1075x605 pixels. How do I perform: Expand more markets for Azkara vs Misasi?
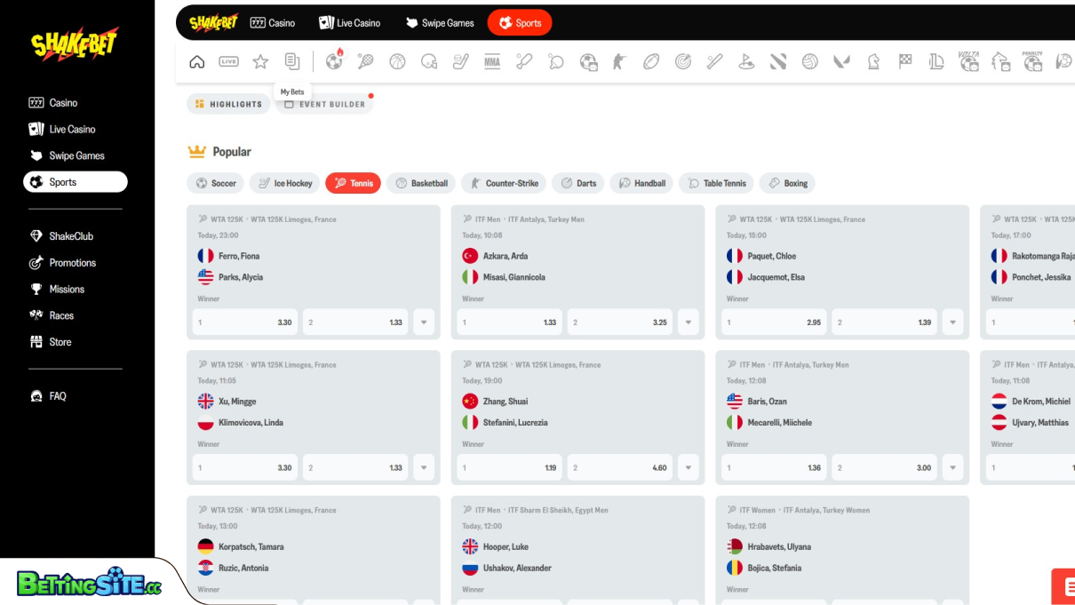click(x=689, y=322)
